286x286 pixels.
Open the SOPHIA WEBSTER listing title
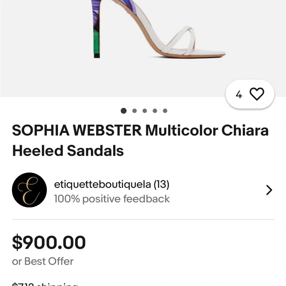[x=140, y=140]
